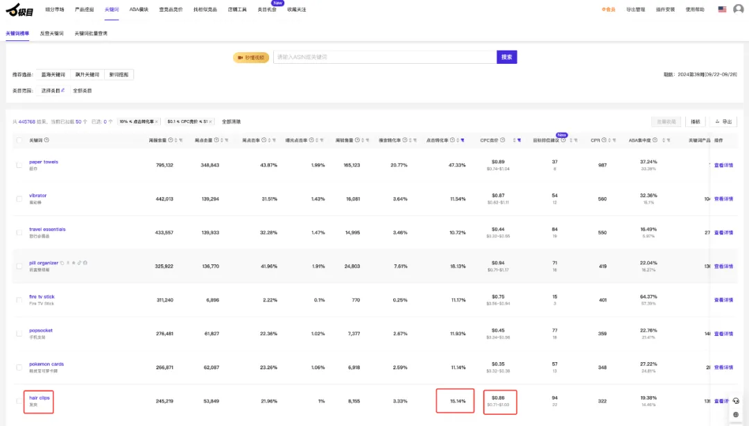Viewport: 749px width, 426px height.
Task: Sort by the CPR column arrows
Action: pos(610,141)
